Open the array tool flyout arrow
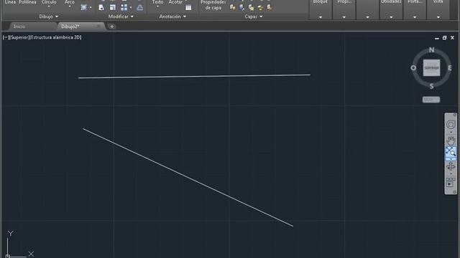Viewport: 460px width, 258px height. [x=131, y=8]
